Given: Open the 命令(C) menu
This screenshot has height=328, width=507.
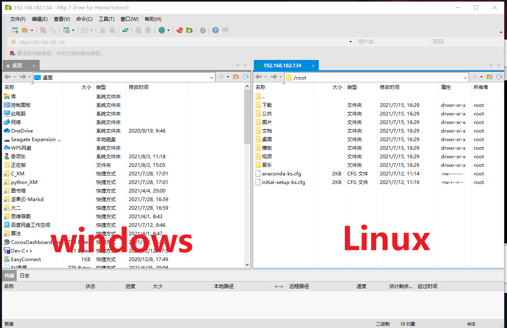Looking at the screenshot, I should coord(84,19).
